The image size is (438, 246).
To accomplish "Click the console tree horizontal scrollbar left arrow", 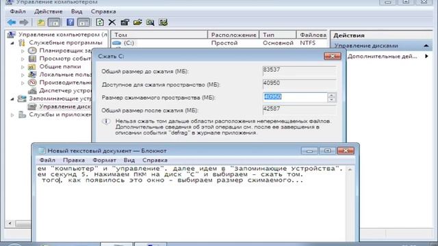I will click(x=10, y=223).
